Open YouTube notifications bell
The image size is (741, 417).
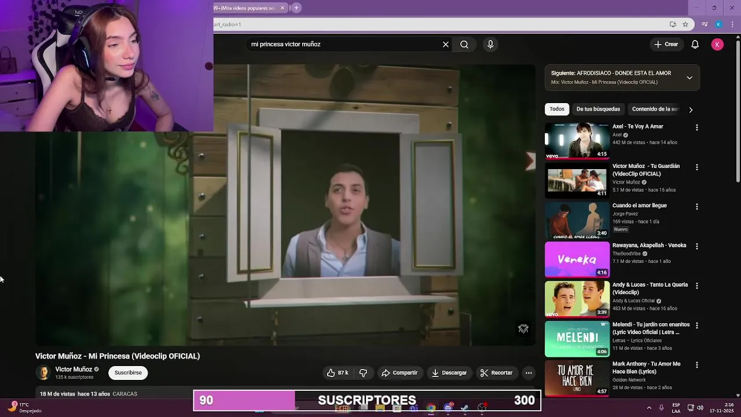tap(695, 45)
